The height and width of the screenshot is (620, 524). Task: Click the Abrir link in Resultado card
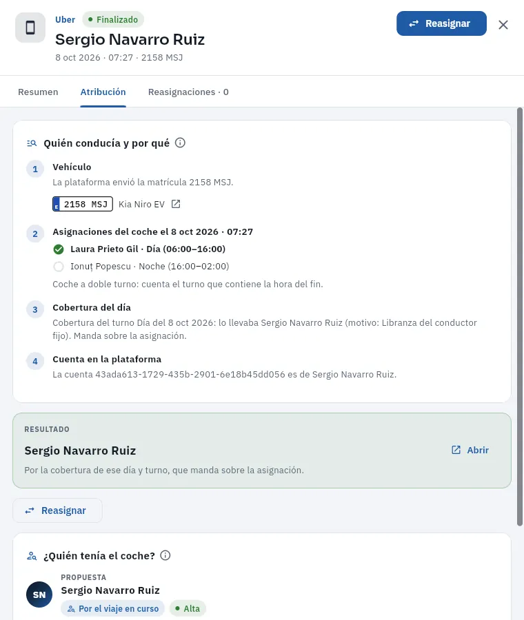(x=470, y=451)
